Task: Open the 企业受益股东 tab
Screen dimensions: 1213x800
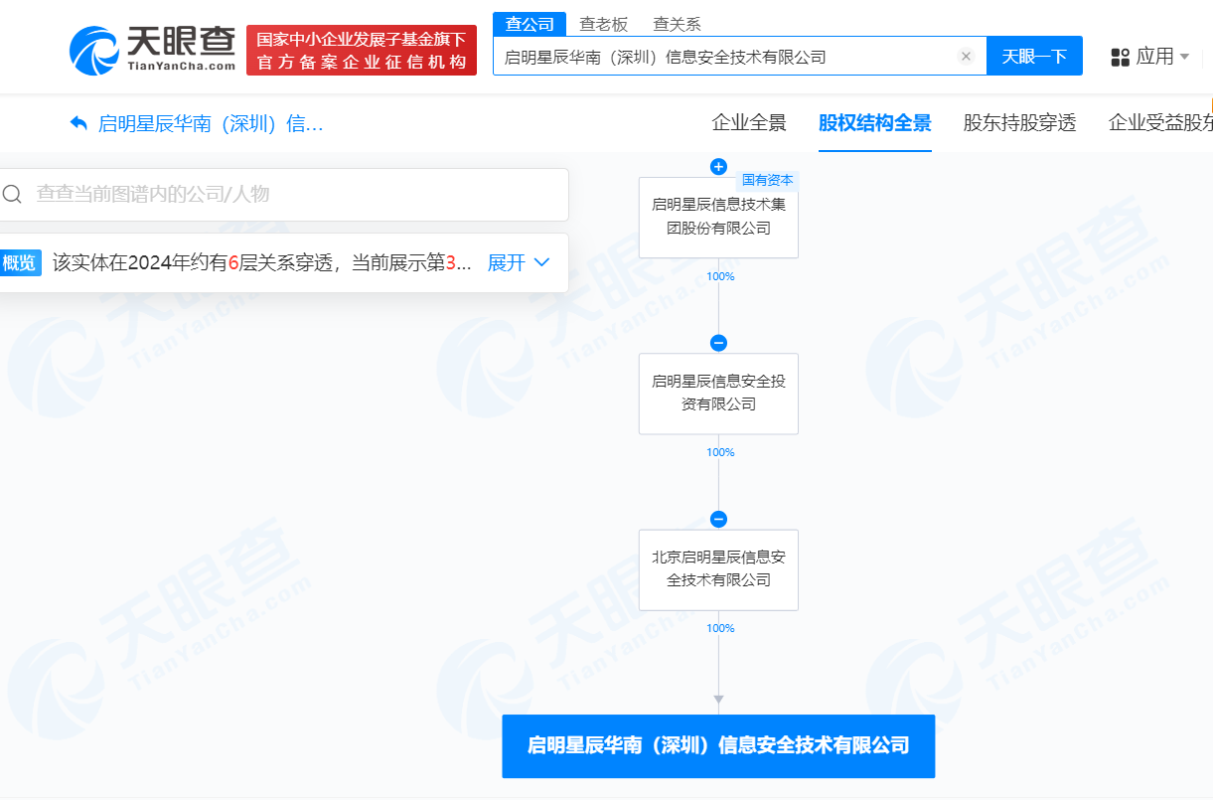Action: 1160,123
